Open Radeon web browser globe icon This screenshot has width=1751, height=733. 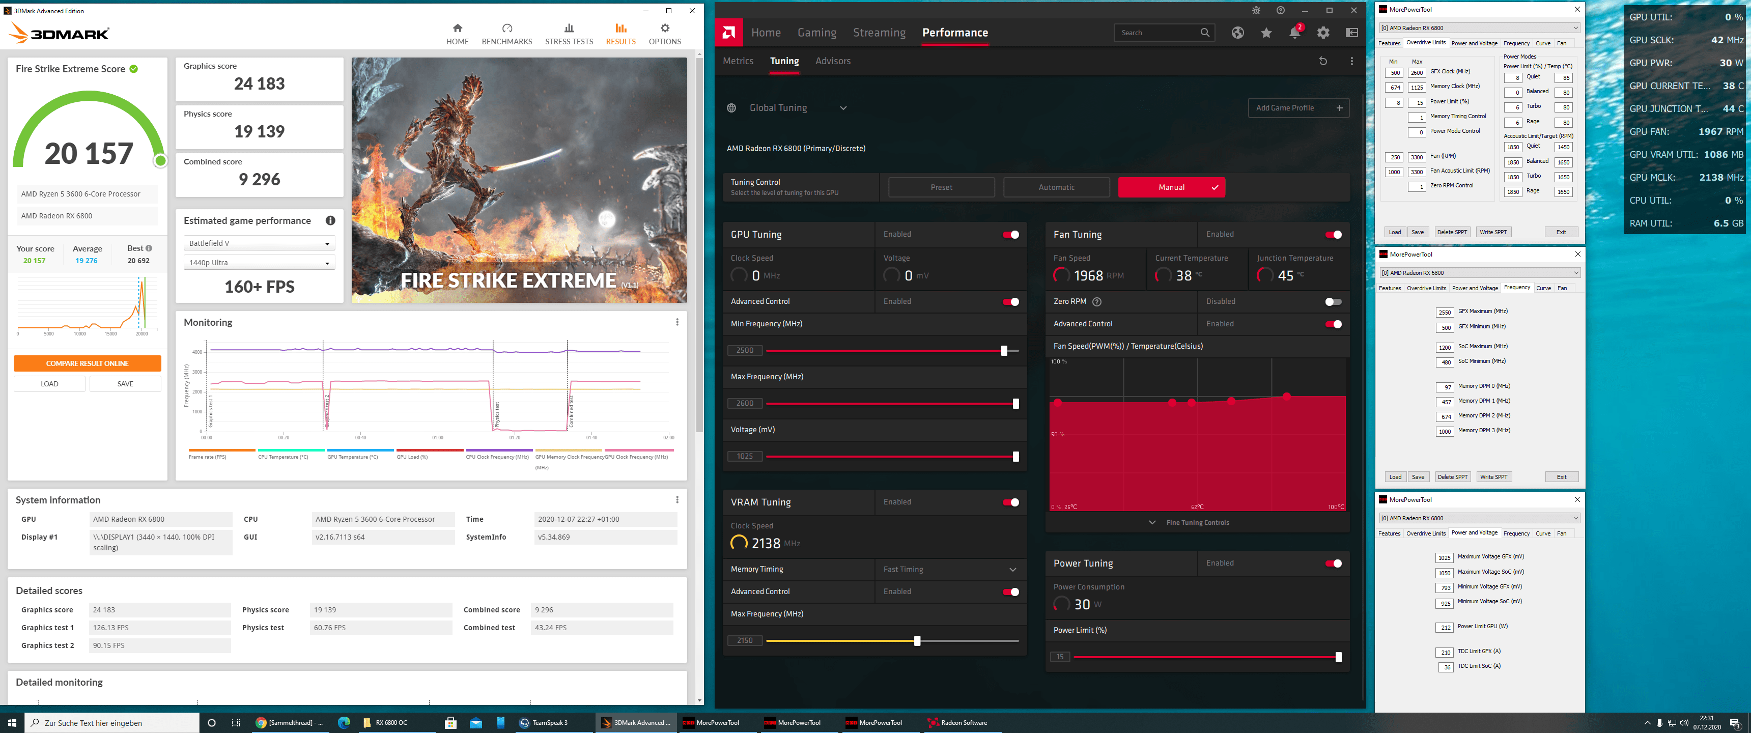pos(1237,33)
